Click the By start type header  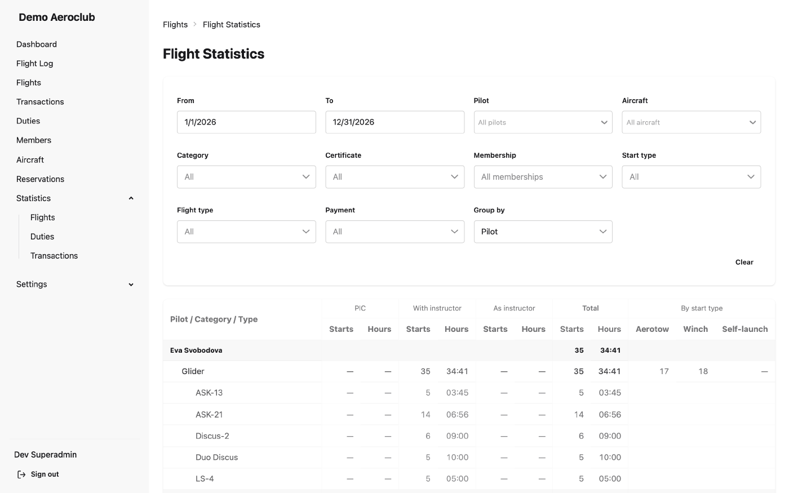click(702, 308)
